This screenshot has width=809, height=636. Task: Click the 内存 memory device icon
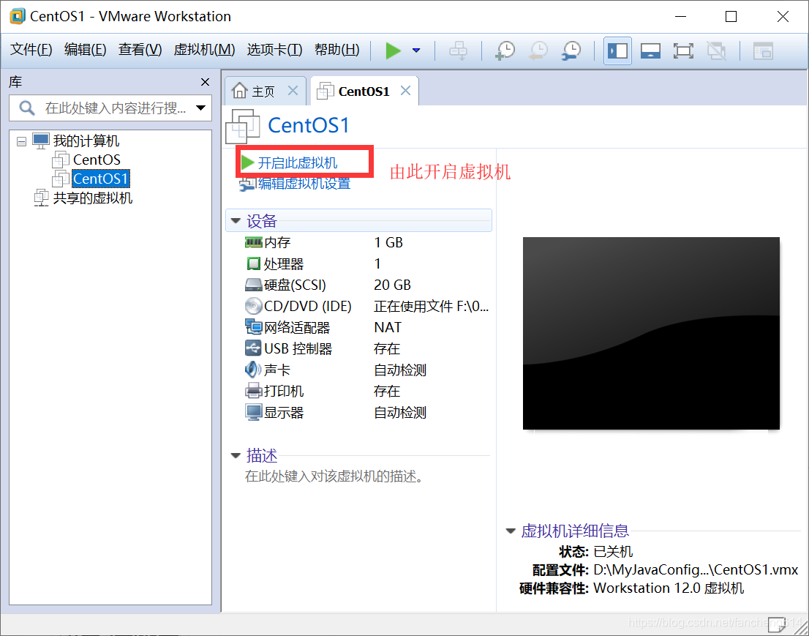pos(253,242)
